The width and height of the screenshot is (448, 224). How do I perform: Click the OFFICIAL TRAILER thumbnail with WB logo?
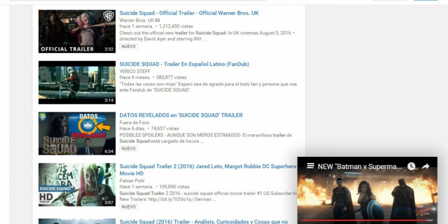click(77, 31)
